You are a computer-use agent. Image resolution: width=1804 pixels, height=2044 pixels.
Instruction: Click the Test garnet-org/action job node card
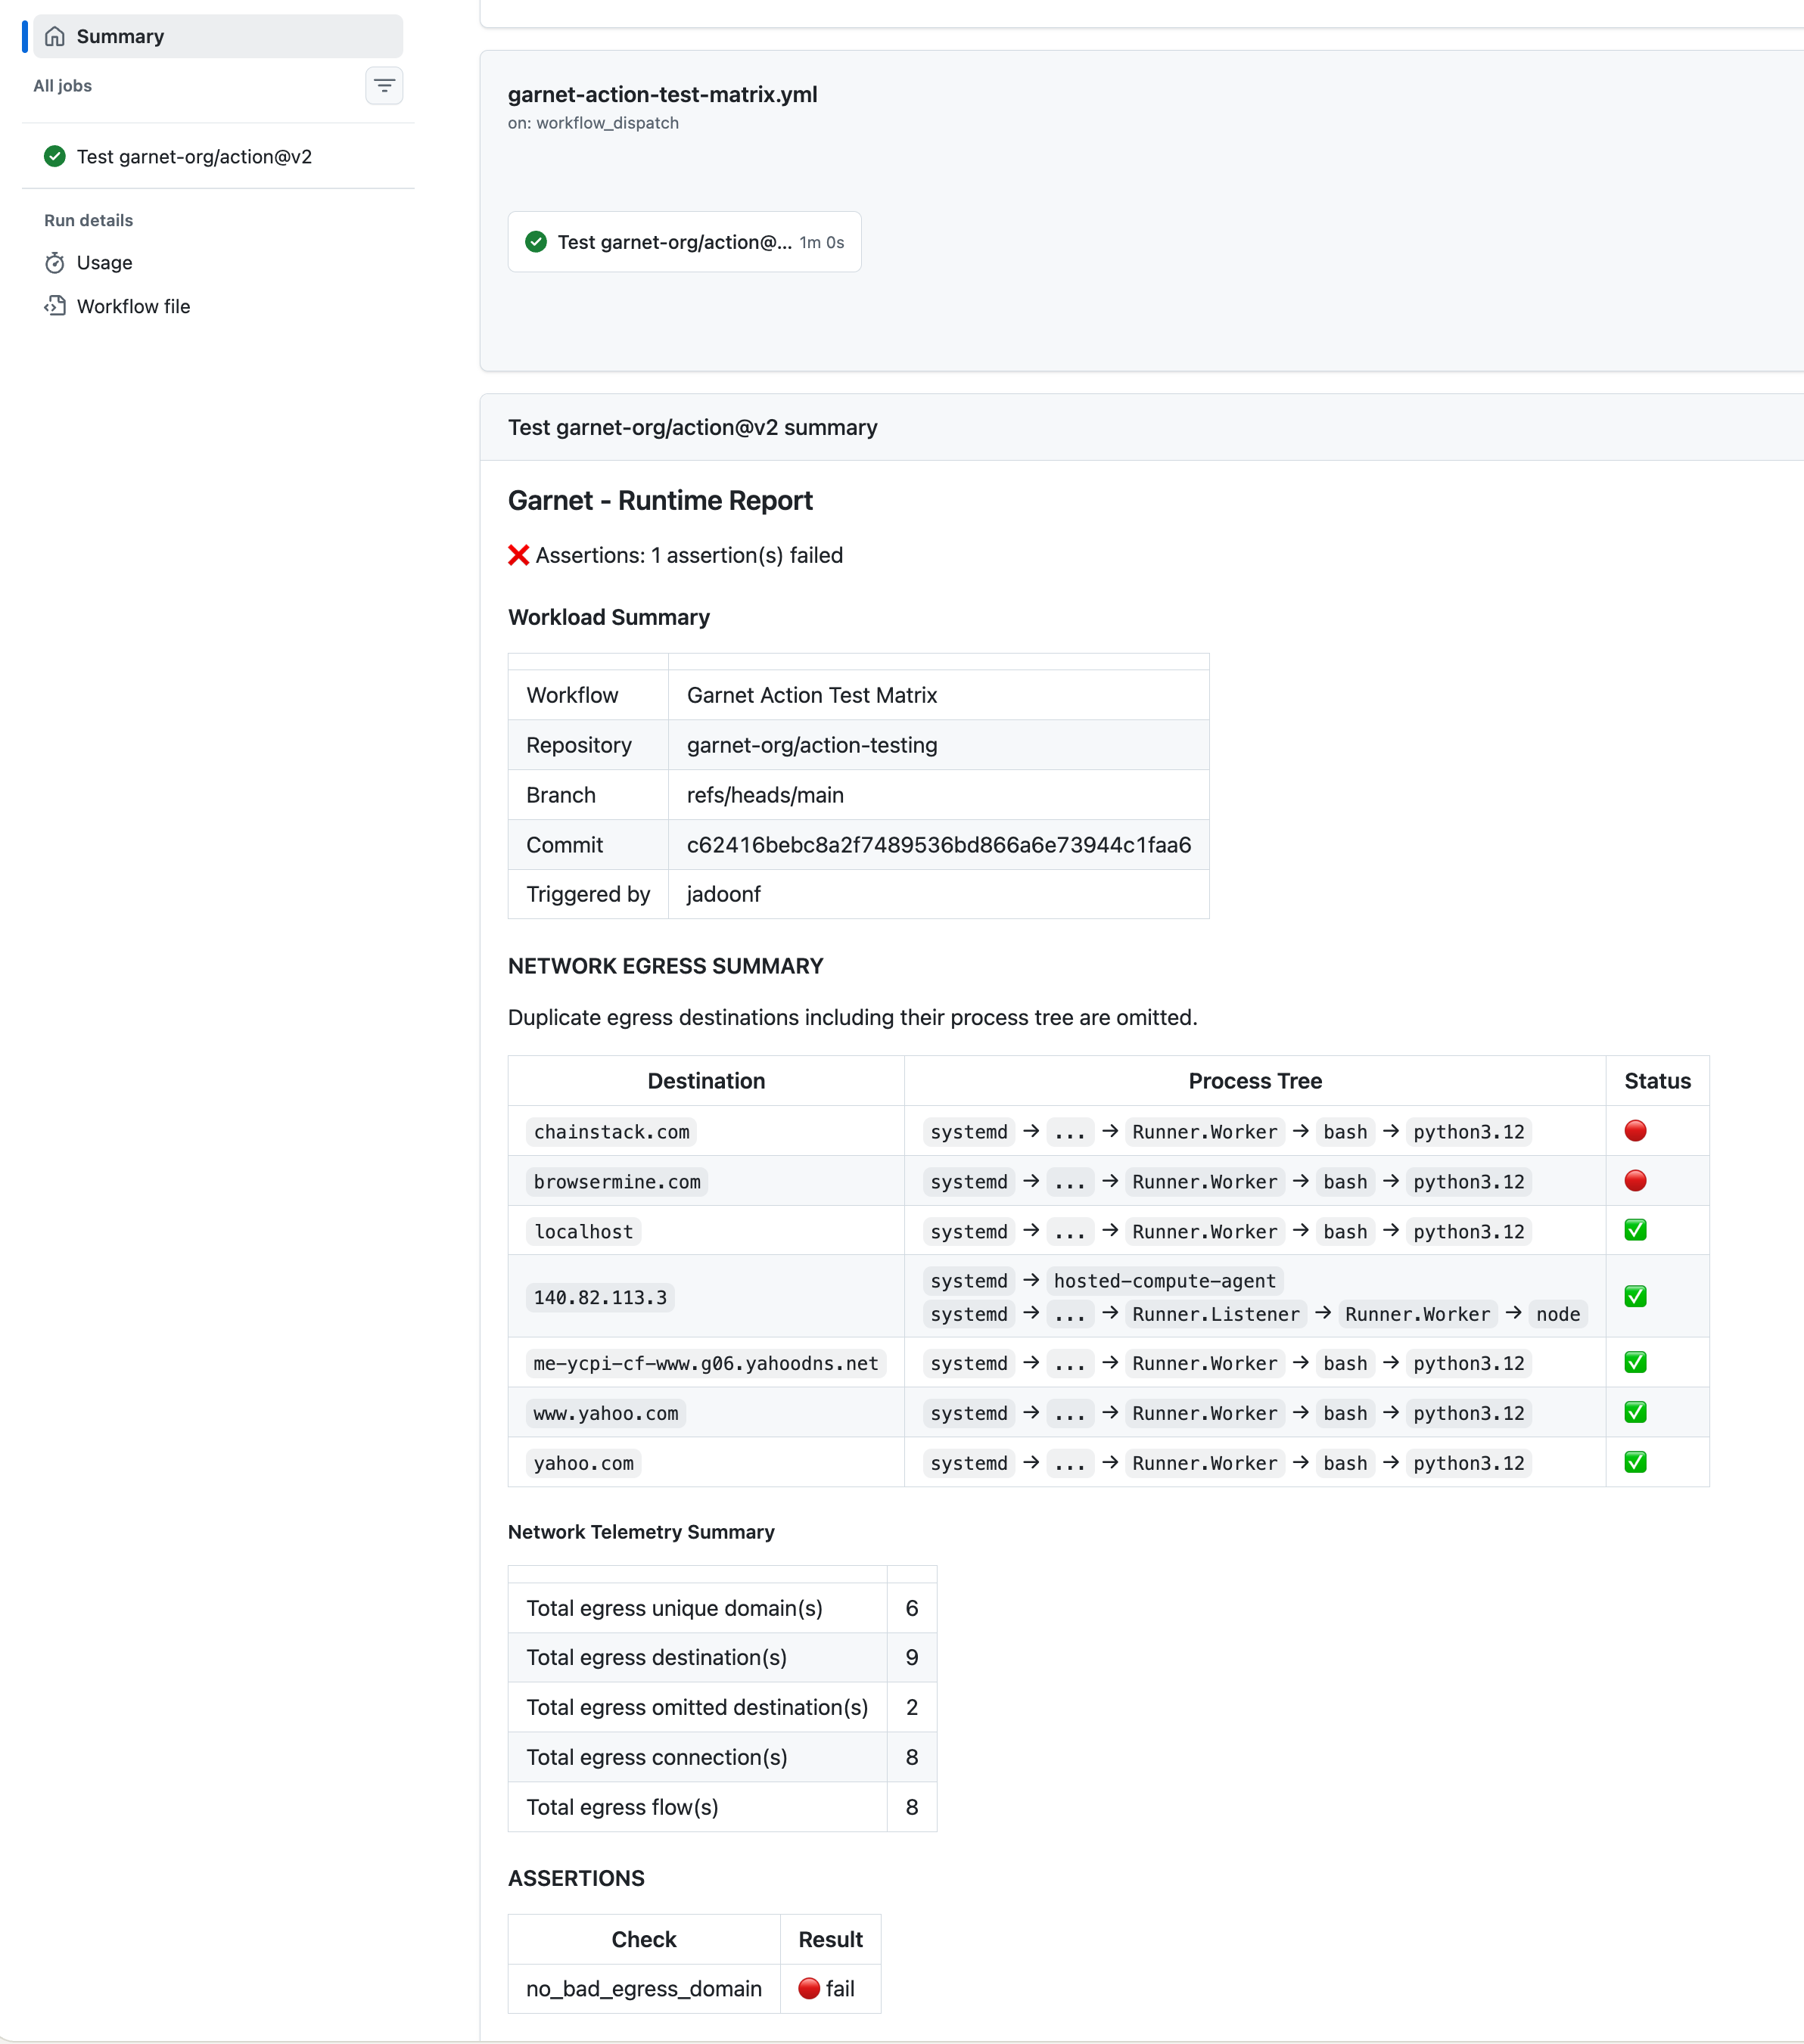684,241
